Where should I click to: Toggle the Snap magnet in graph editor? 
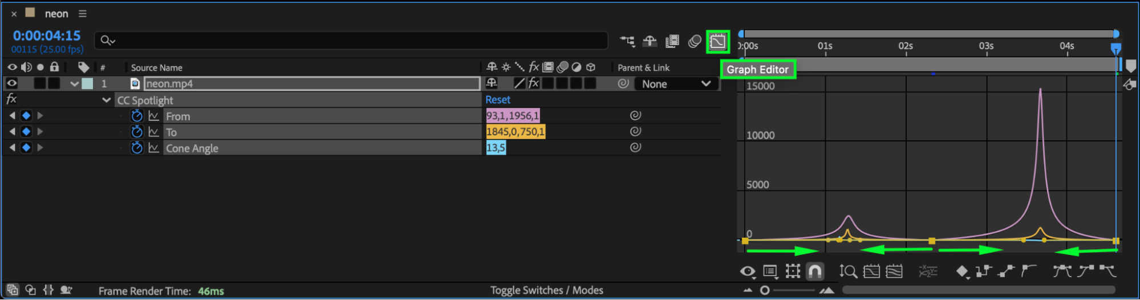point(815,271)
